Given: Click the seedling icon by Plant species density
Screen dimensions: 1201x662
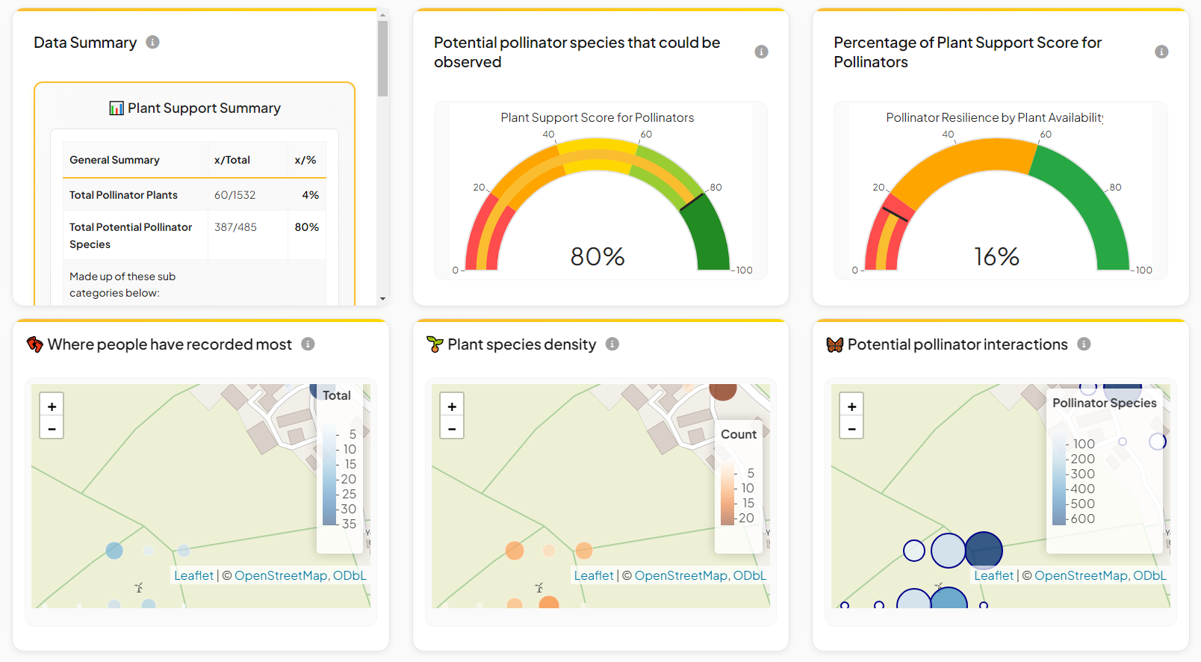Looking at the screenshot, I should pyautogui.click(x=435, y=344).
